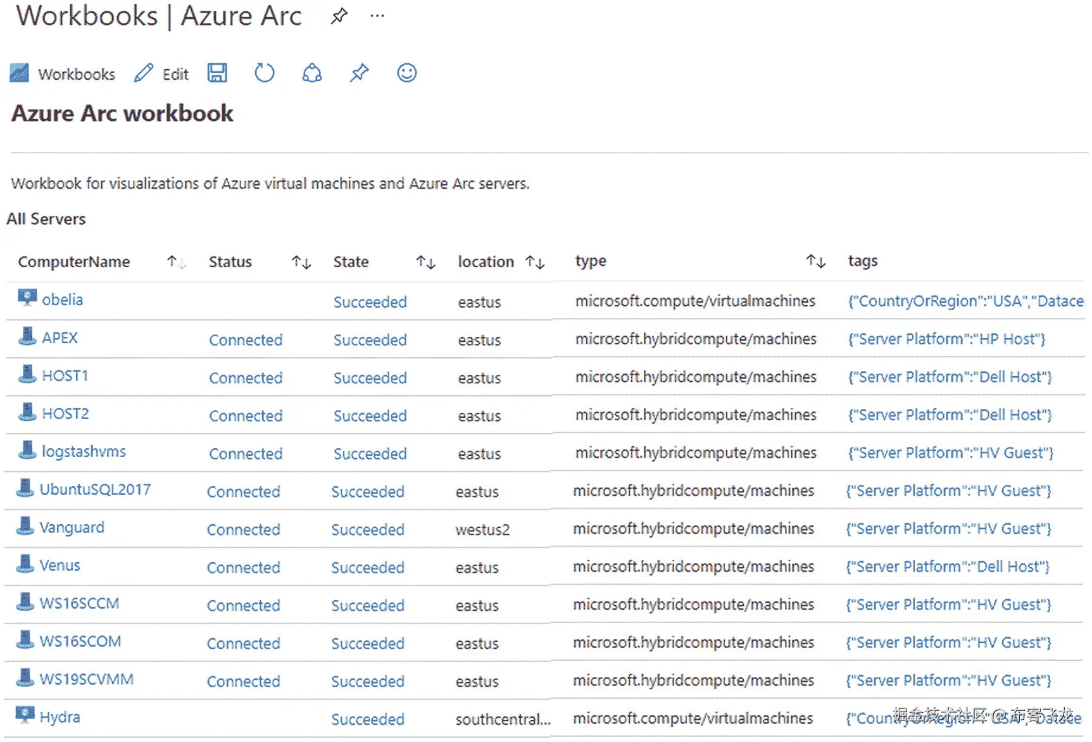Click the Share workbook icon
Screen dimensions: 1092x742
311,73
